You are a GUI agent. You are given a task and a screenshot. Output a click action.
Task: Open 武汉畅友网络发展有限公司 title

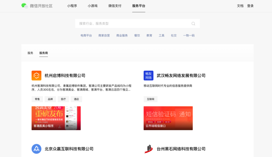point(181,75)
